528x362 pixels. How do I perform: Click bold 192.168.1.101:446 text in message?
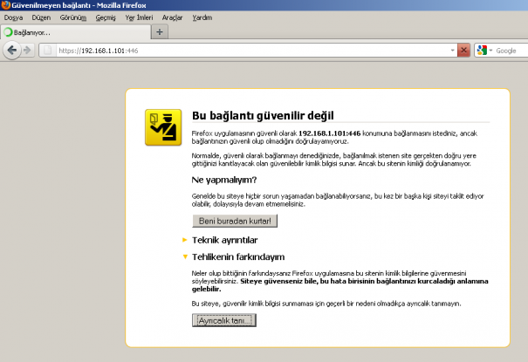[x=330, y=133]
